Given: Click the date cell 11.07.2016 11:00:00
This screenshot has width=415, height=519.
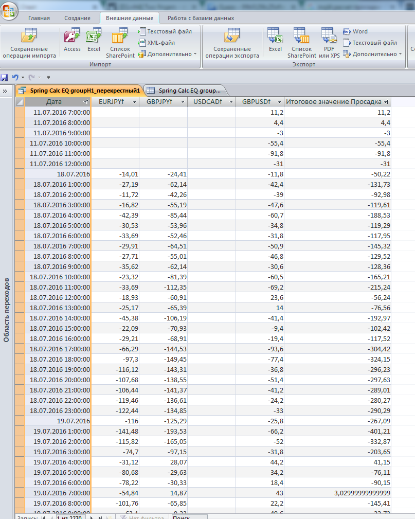Looking at the screenshot, I should (58, 154).
